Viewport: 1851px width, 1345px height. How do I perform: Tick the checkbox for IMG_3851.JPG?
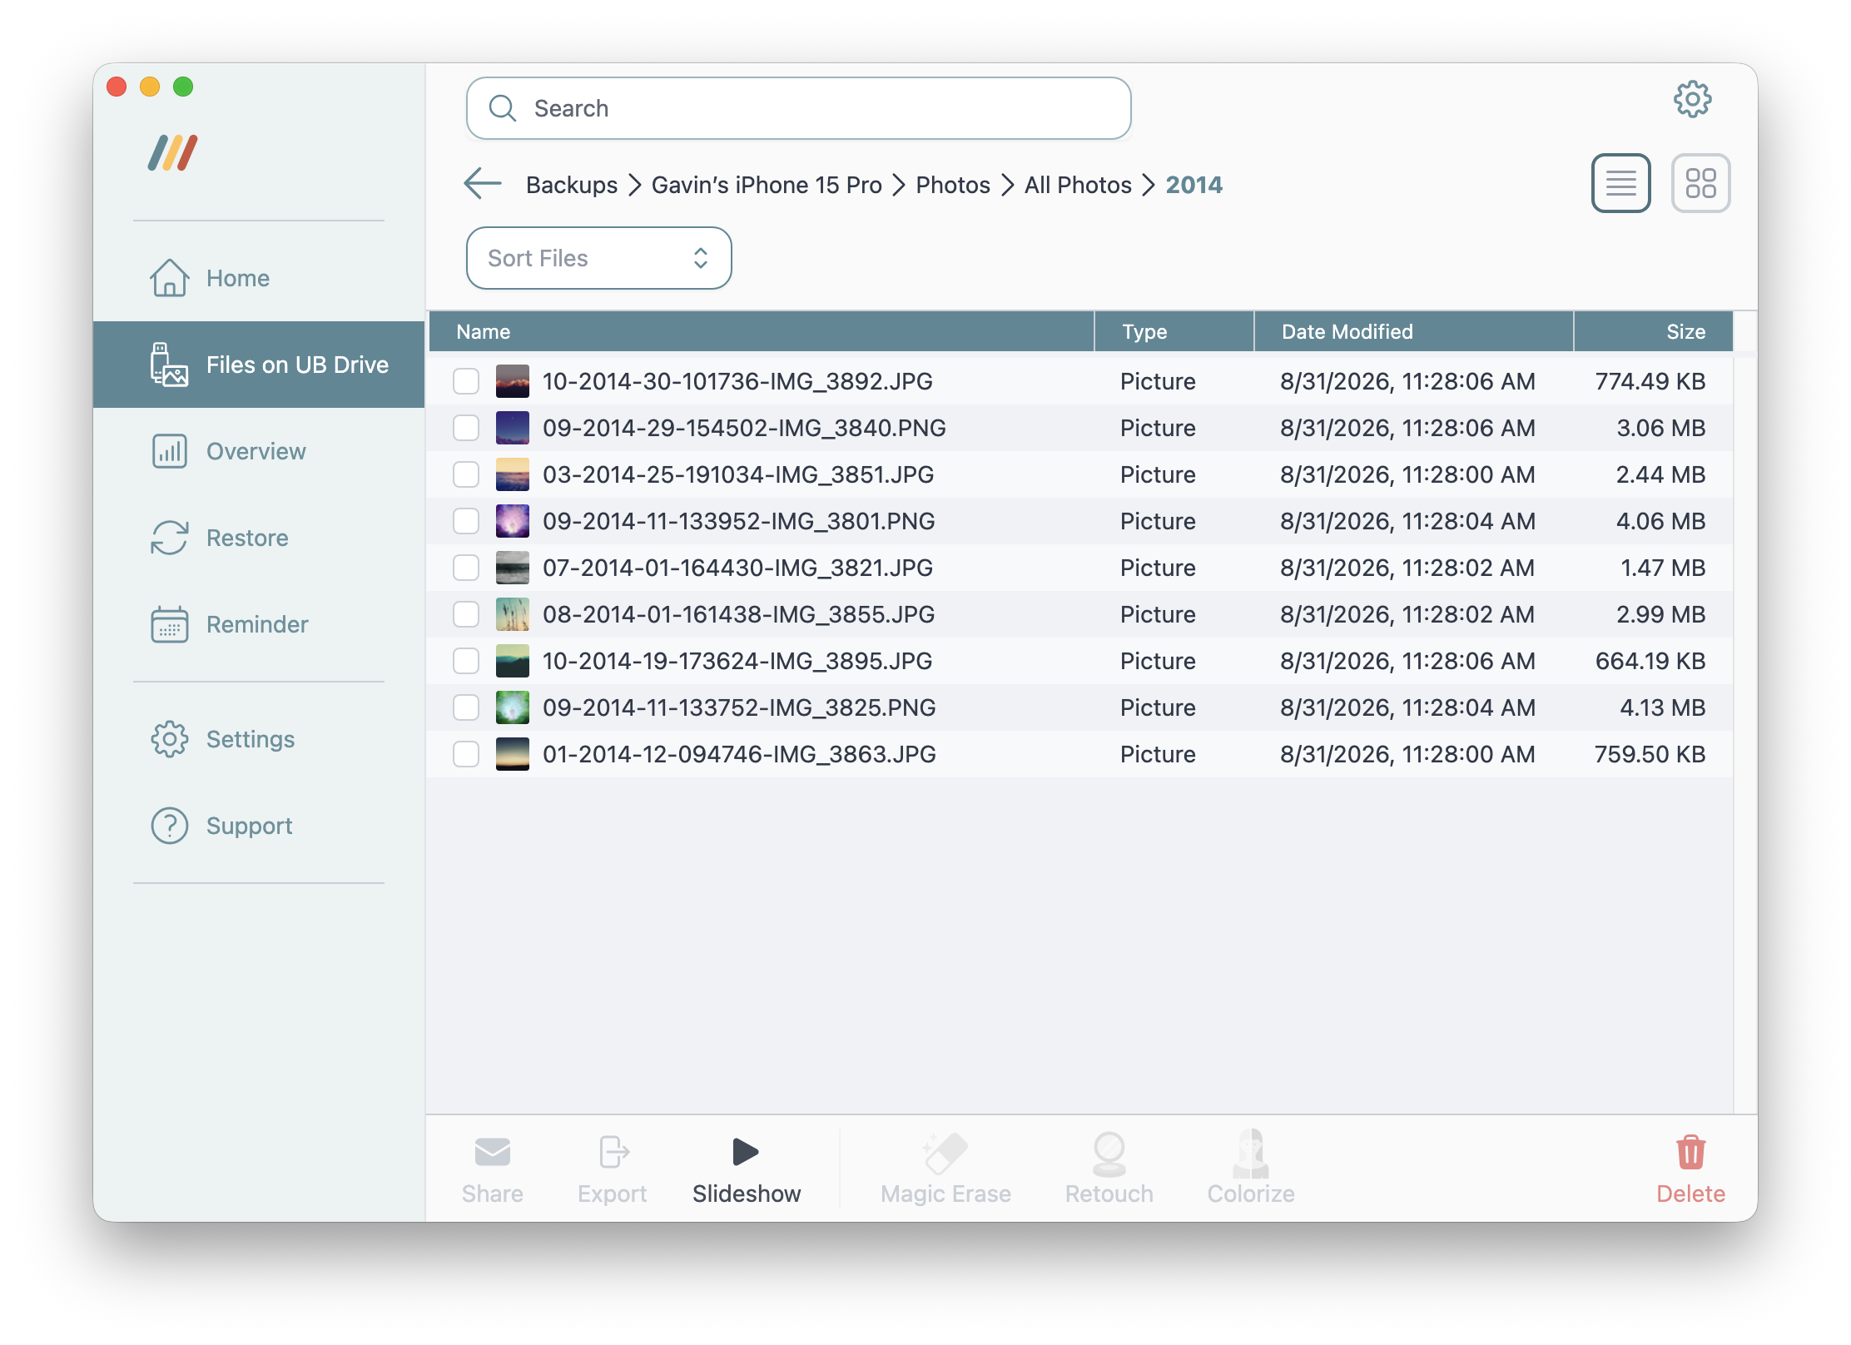point(466,474)
